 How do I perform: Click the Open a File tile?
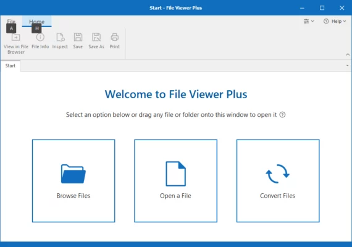(175, 181)
